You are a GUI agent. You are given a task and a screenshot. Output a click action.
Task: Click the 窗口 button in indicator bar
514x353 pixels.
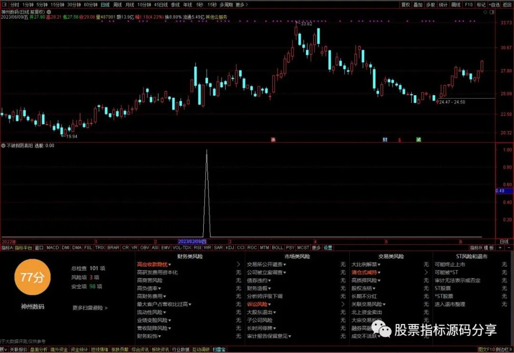(39, 248)
